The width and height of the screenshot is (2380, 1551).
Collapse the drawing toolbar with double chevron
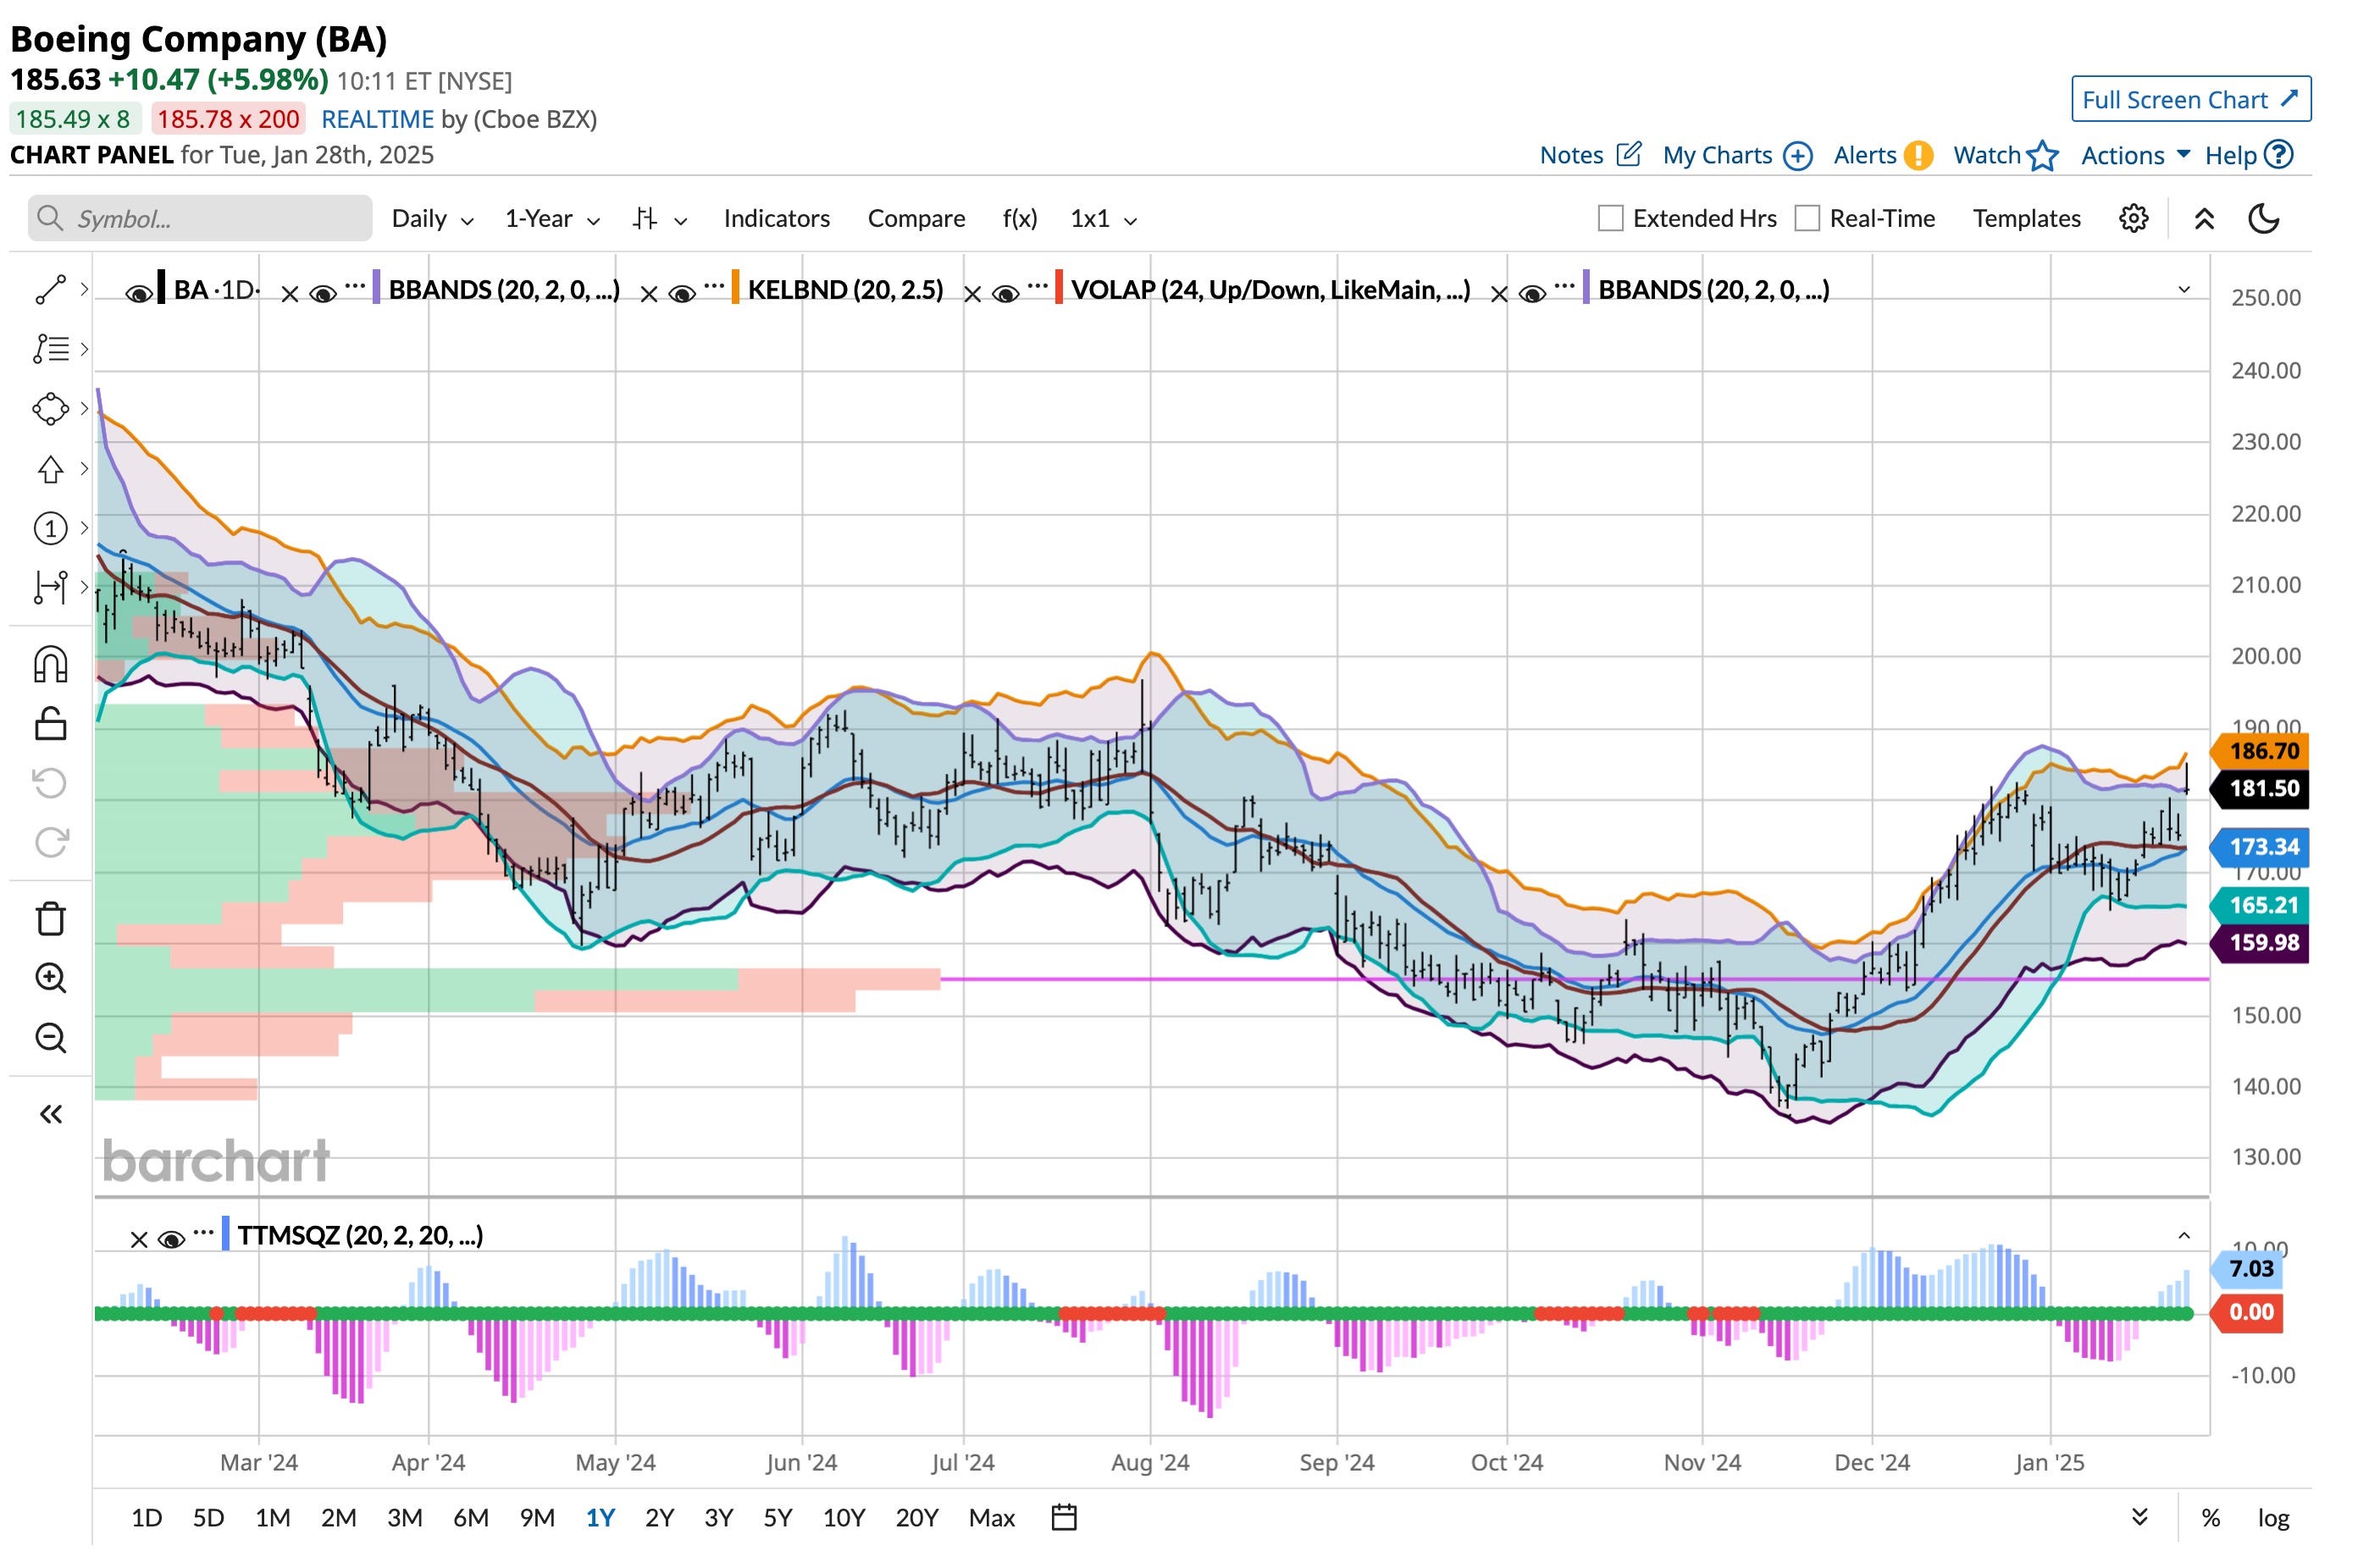[50, 1114]
